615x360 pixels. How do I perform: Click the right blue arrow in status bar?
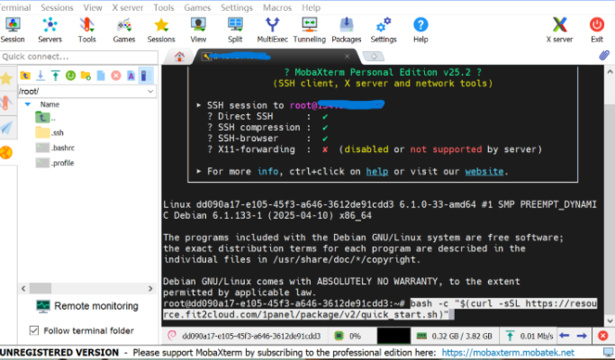pyautogui.click(x=582, y=336)
